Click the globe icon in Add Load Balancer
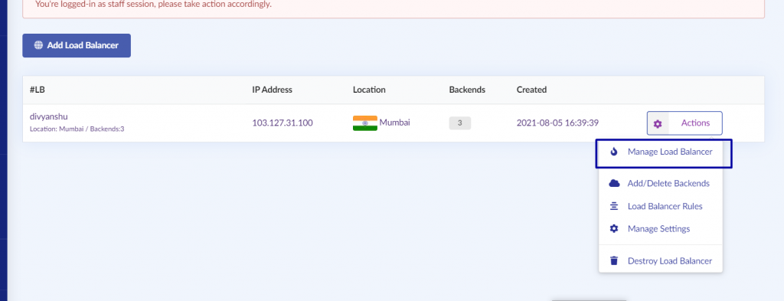 tap(38, 45)
